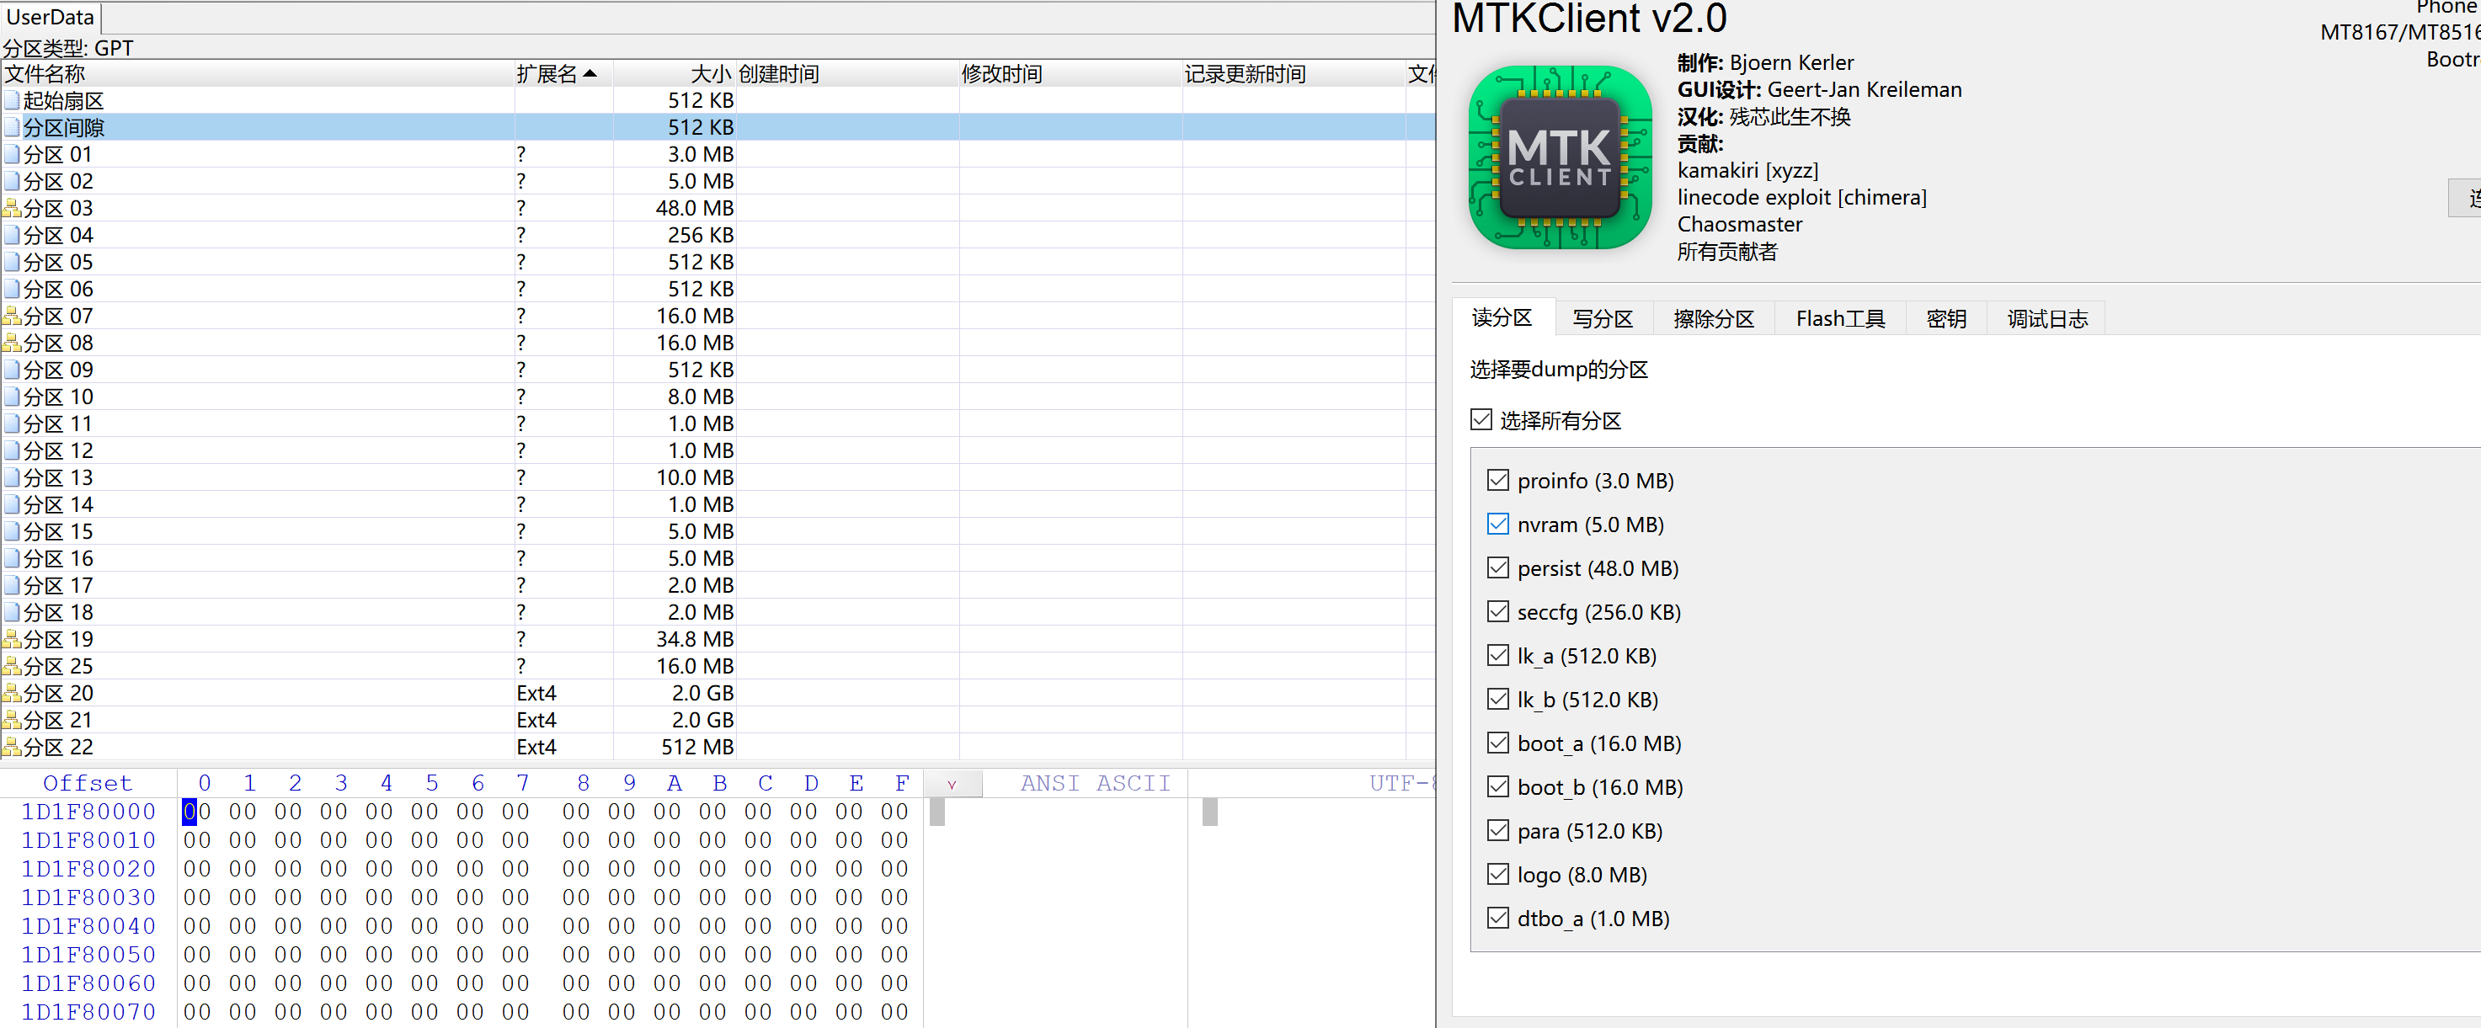Image resolution: width=2481 pixels, height=1028 pixels.
Task: Click the folder icon next to 分区 21
Action: [12, 720]
